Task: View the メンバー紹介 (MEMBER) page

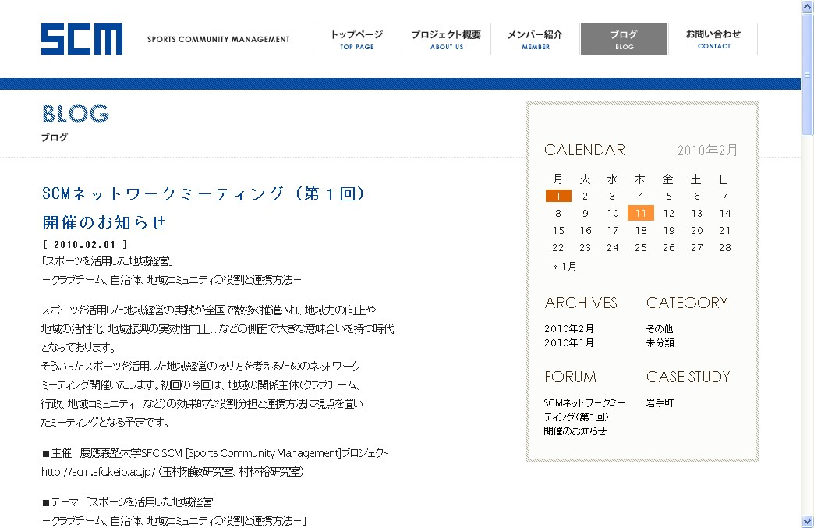Action: 535,39
